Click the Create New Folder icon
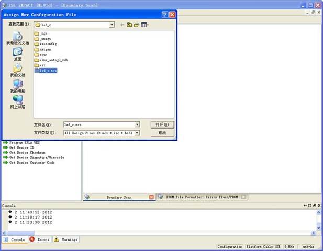 [x=137, y=25]
